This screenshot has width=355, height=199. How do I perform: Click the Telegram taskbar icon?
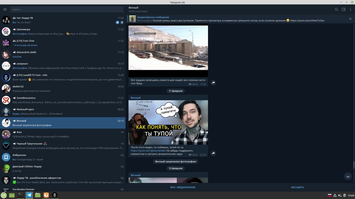tap(29, 195)
